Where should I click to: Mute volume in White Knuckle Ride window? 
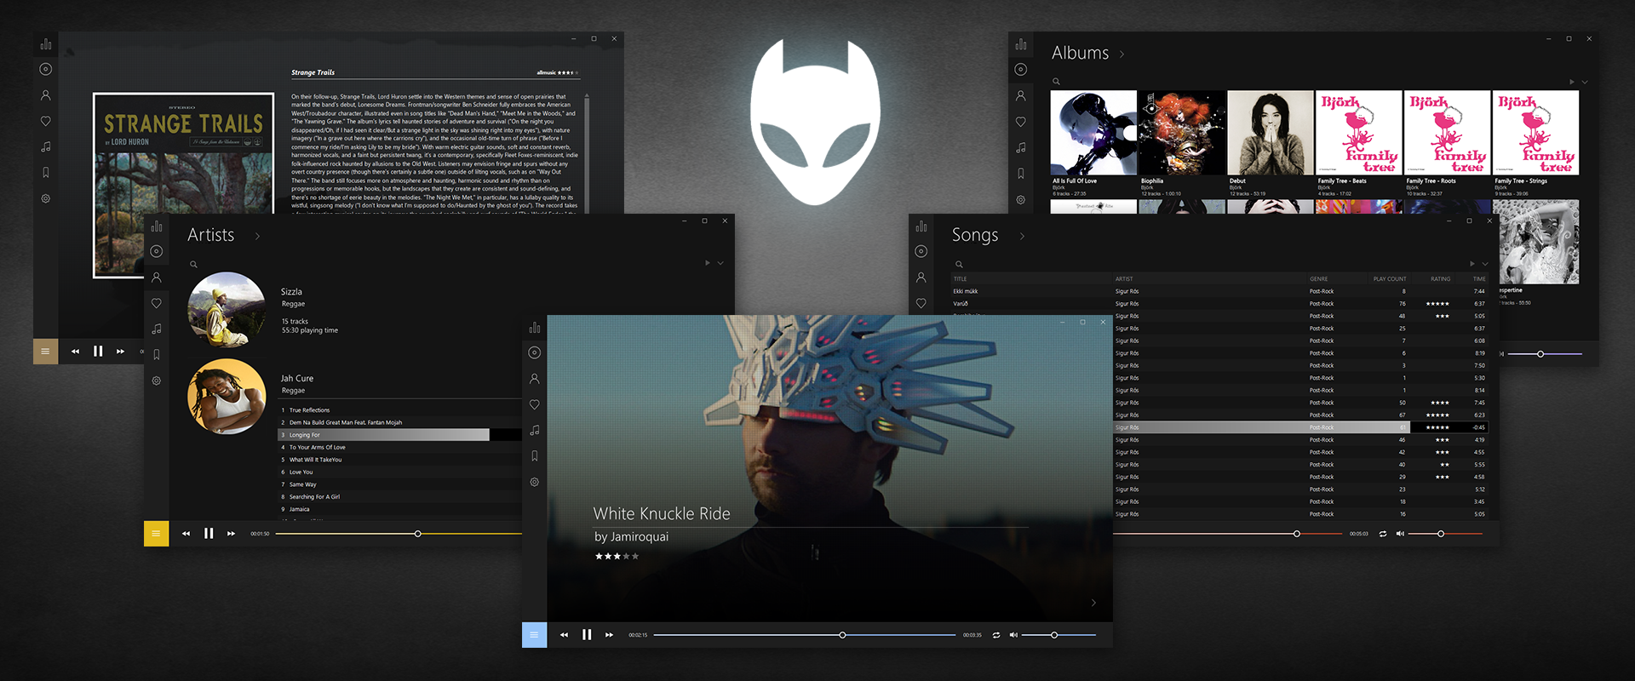coord(1013,635)
